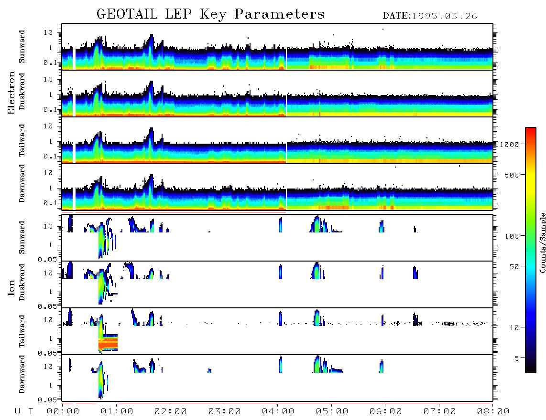The image size is (546, 420).
Task: Click the 04:00 time tick label
Action: coord(278,412)
